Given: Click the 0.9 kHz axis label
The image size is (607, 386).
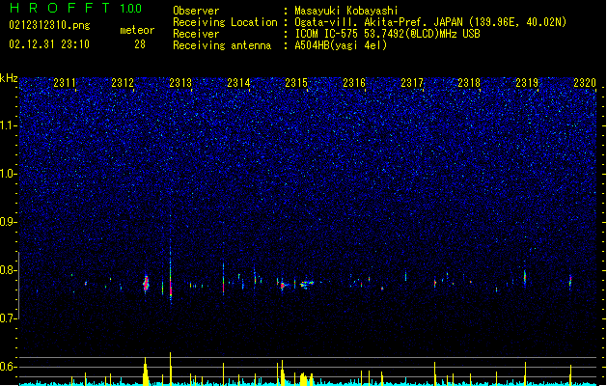Looking at the screenshot, I should (x=8, y=222).
